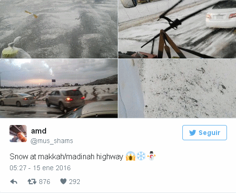Open the photo of cars at sunset

pyautogui.click(x=59, y=88)
